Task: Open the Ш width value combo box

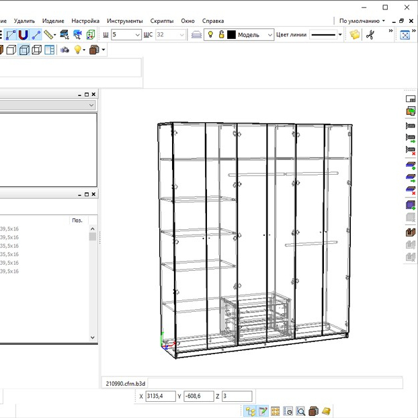Action: pos(126,35)
